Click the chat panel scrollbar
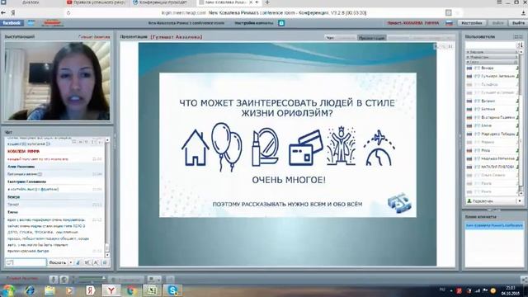The image size is (528, 297). click(107, 197)
